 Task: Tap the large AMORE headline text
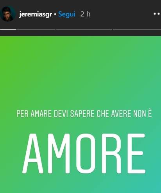point(84,153)
